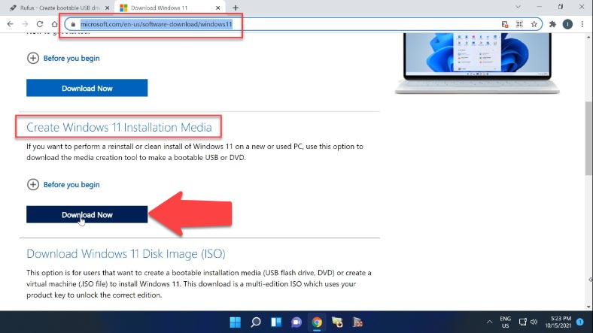Open the clock showing 5:23 PM

click(558, 322)
